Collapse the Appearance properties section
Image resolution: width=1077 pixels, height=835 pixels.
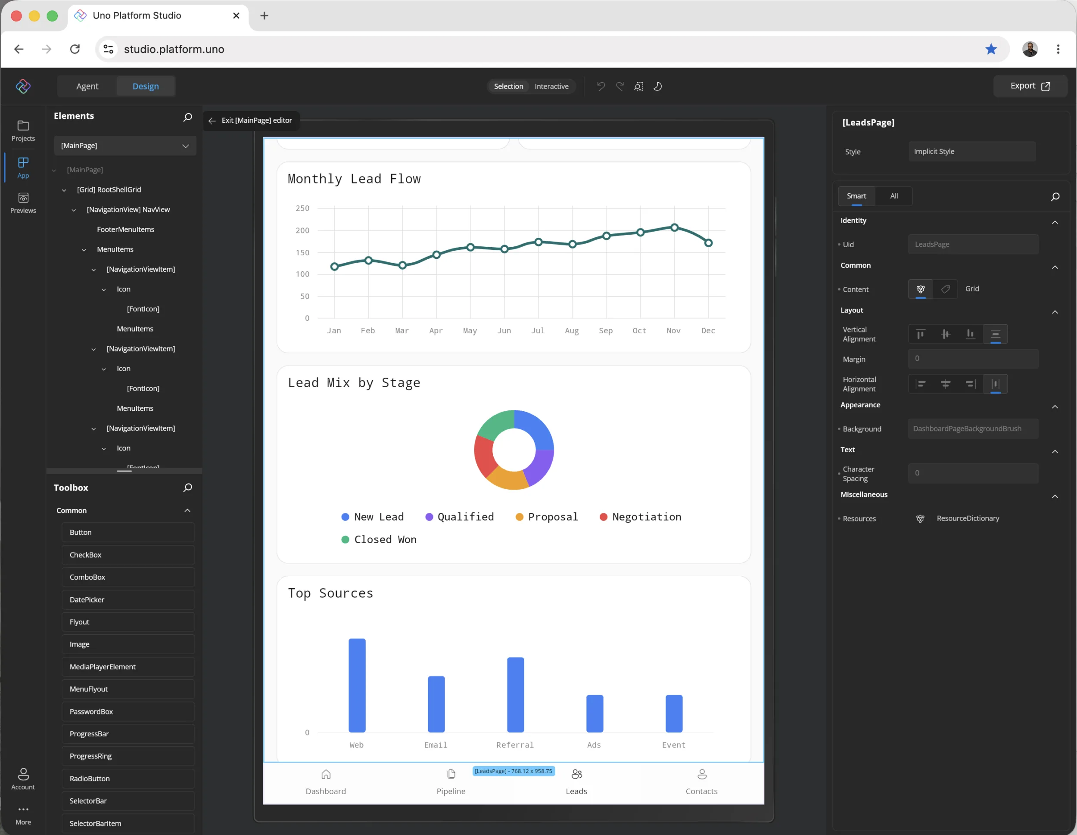[x=1055, y=407]
